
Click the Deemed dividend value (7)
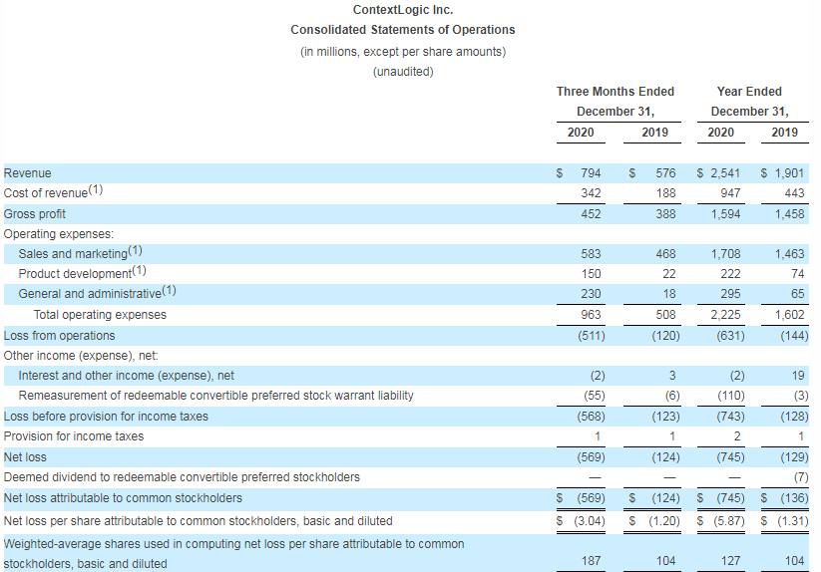(801, 476)
